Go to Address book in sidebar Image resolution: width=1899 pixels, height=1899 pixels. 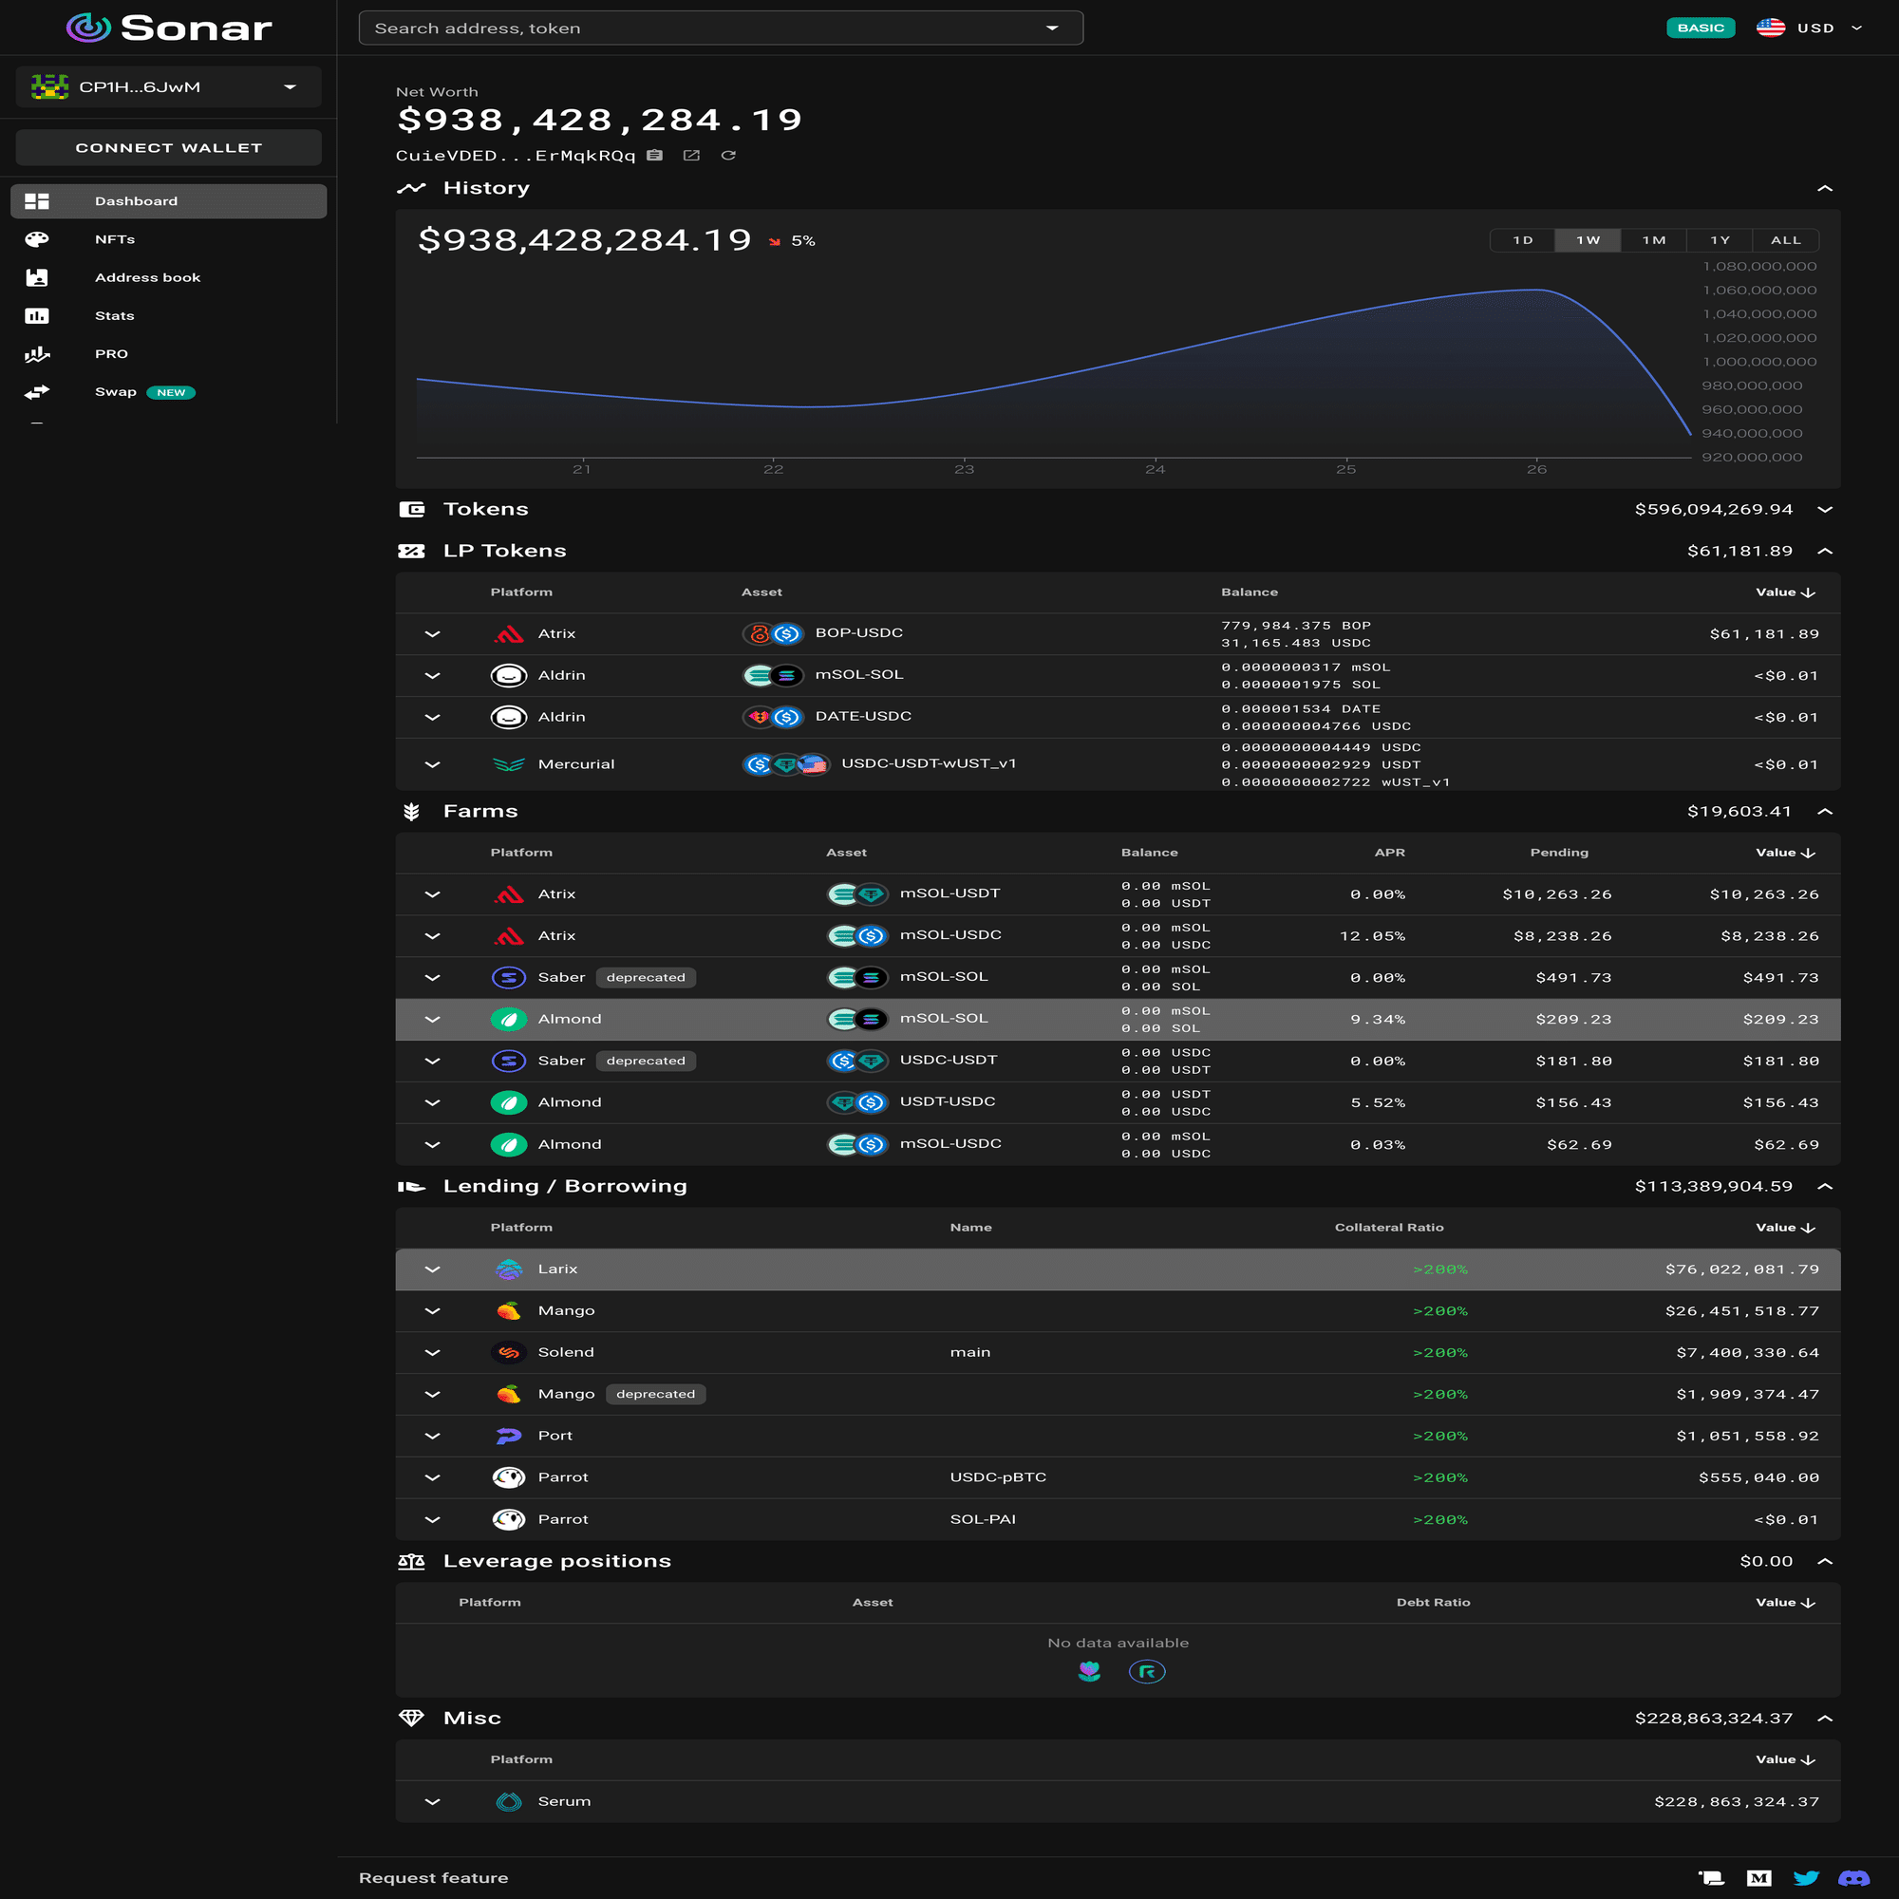click(x=147, y=277)
